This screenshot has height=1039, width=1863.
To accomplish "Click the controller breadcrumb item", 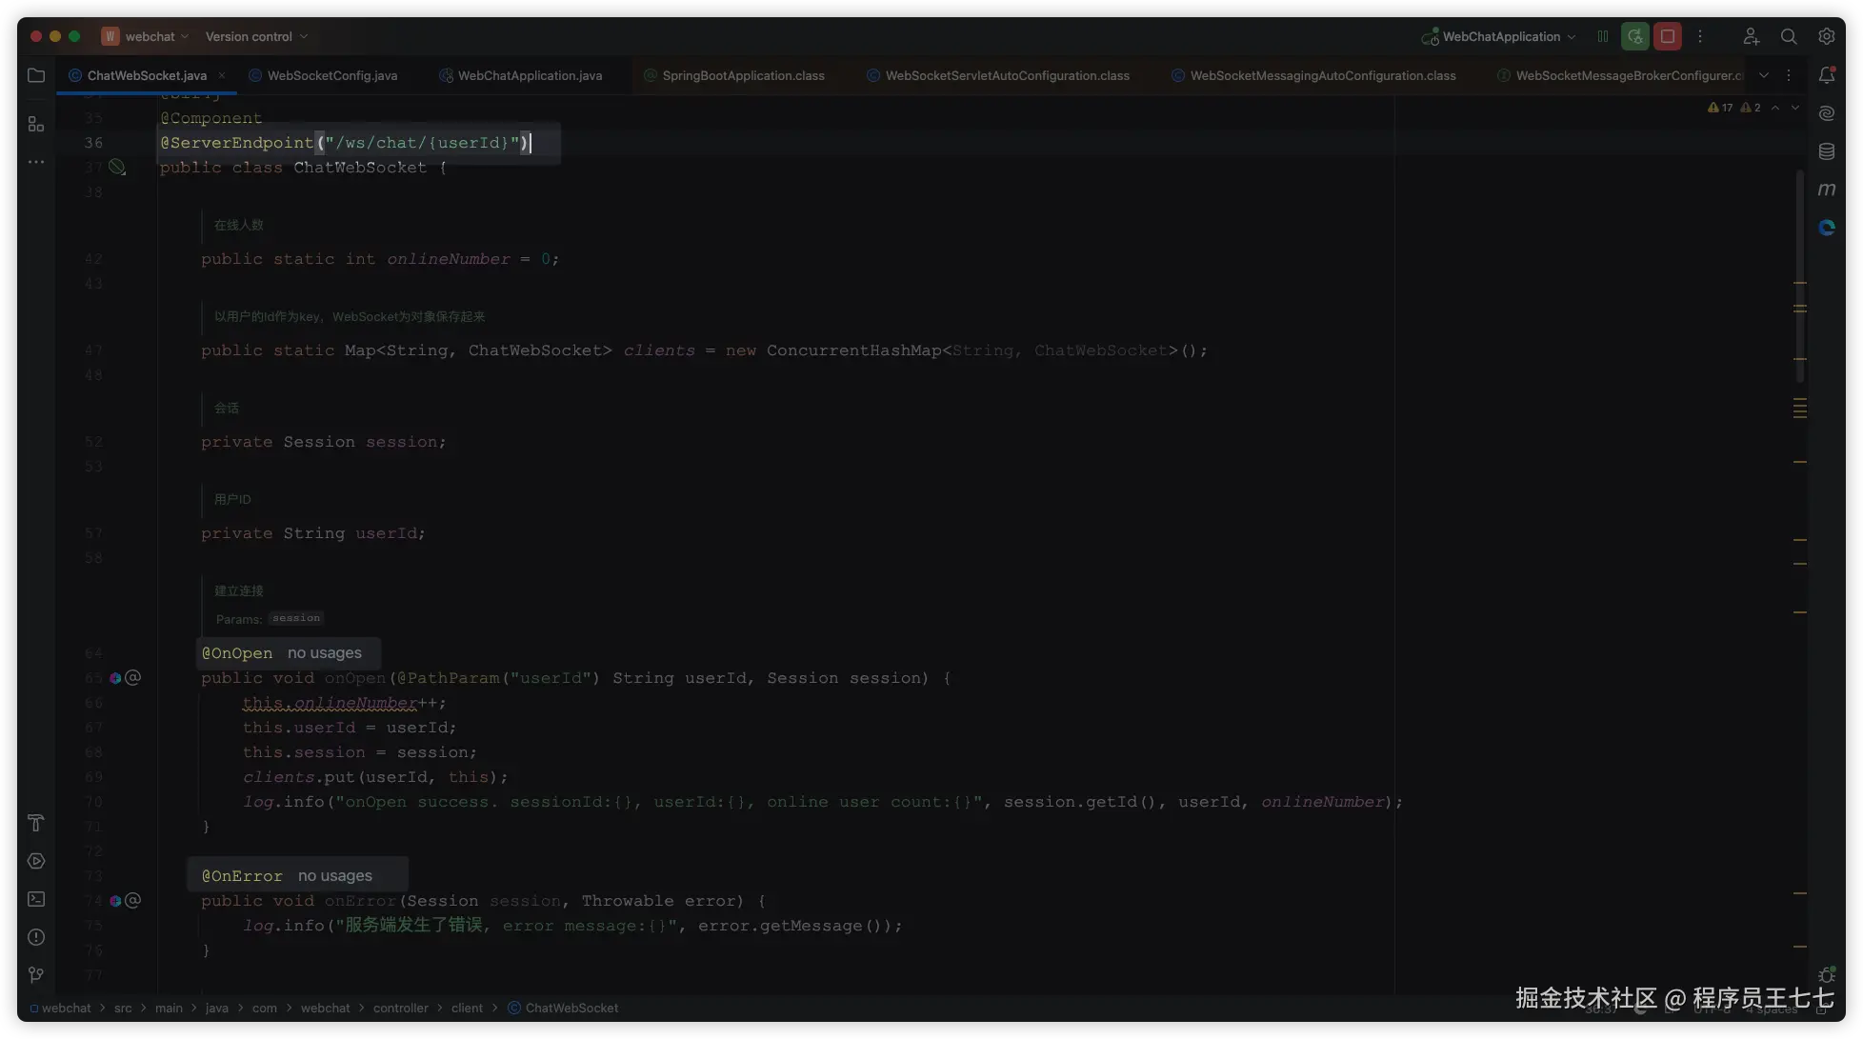I will tap(400, 1008).
